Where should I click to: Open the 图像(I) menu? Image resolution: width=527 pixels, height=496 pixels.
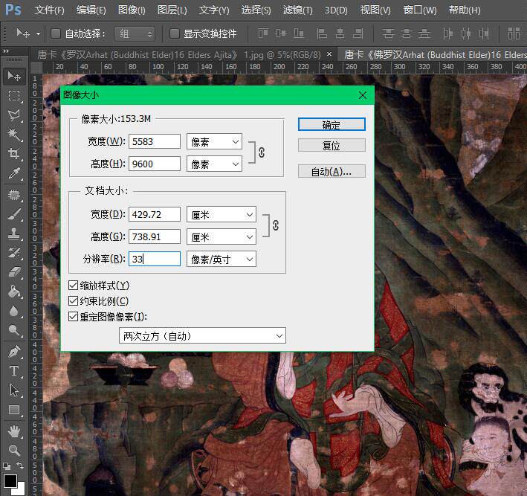[x=132, y=10]
